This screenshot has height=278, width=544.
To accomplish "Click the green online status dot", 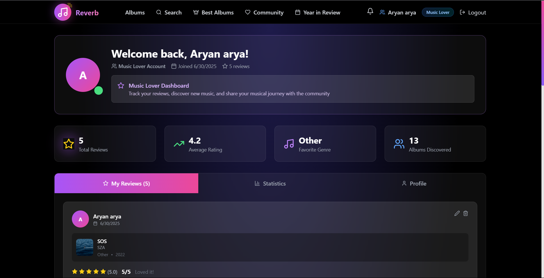I will click(99, 90).
